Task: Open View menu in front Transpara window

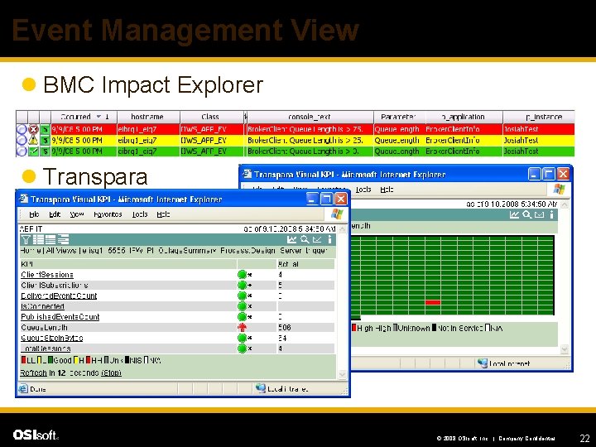Action: click(77, 214)
